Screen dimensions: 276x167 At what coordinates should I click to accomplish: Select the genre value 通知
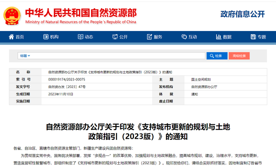coord(194,94)
